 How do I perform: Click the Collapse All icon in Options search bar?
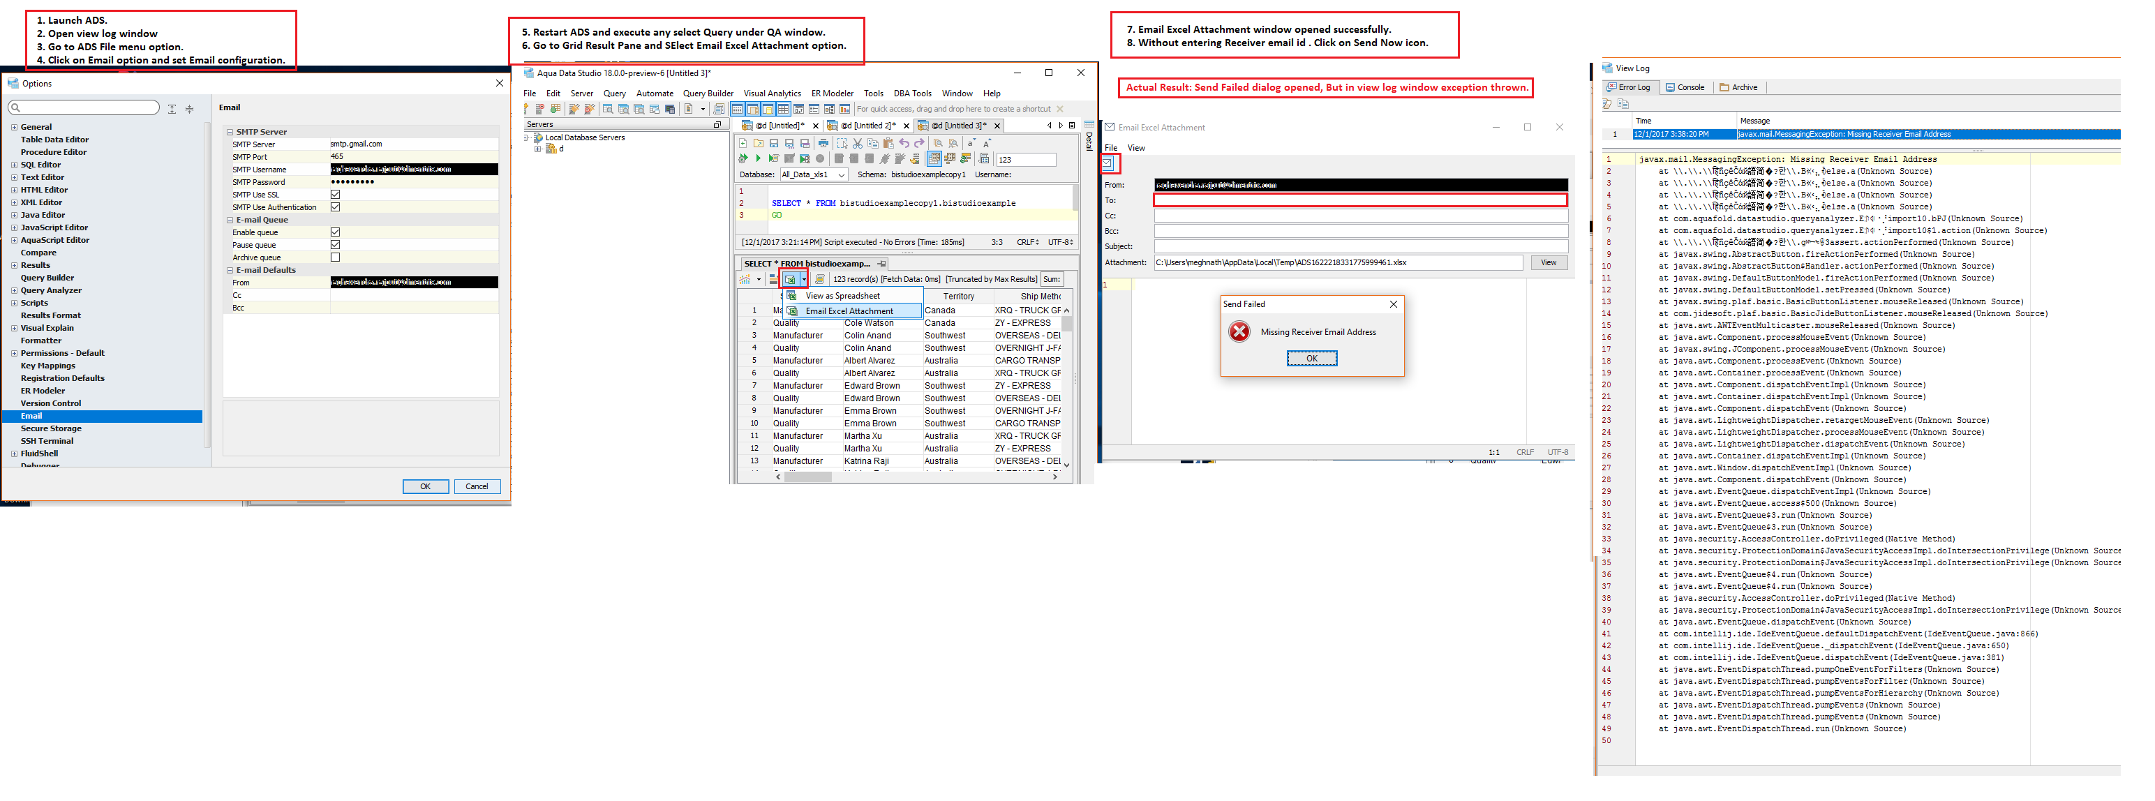[189, 109]
